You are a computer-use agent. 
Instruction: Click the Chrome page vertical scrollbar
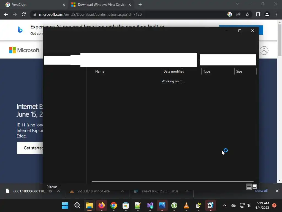tap(280, 40)
